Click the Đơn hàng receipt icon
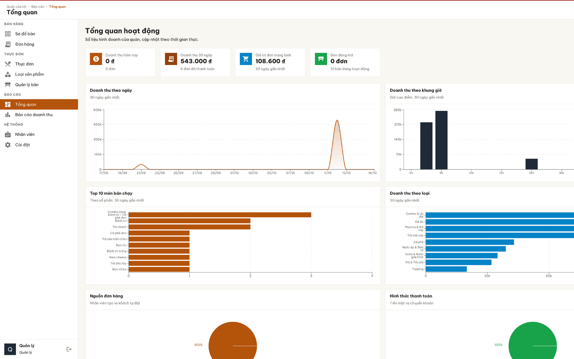The width and height of the screenshot is (574, 359). point(8,44)
